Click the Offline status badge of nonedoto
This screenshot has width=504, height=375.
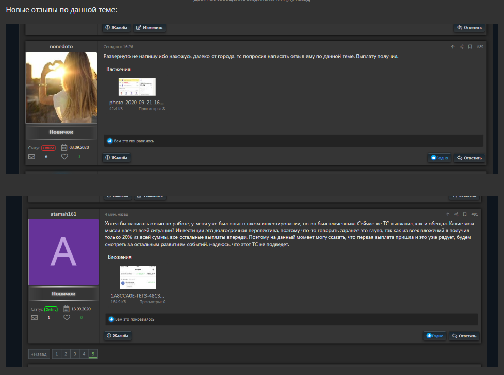pyautogui.click(x=48, y=148)
